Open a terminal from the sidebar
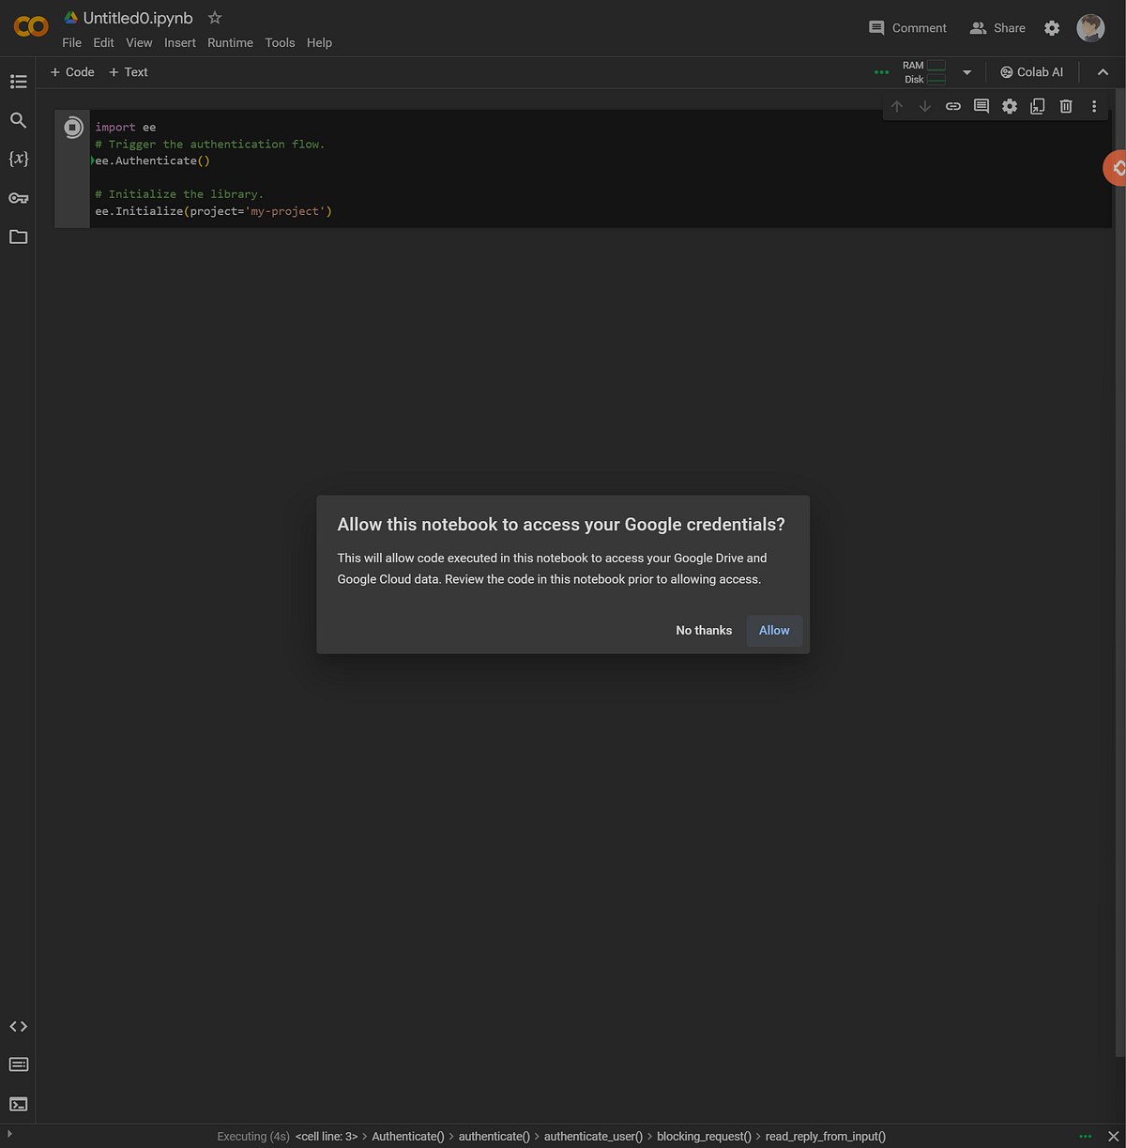Screen dimensions: 1126x1148 (x=18, y=1104)
